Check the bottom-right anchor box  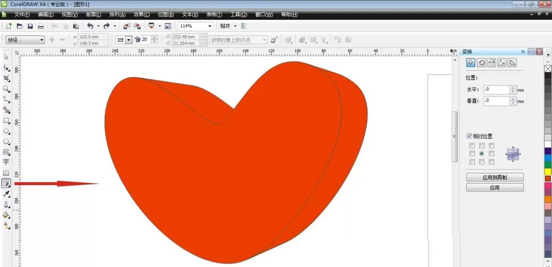[x=491, y=162]
